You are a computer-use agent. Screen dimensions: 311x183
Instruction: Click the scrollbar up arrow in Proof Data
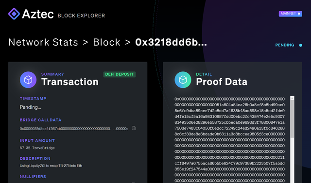[292, 98]
